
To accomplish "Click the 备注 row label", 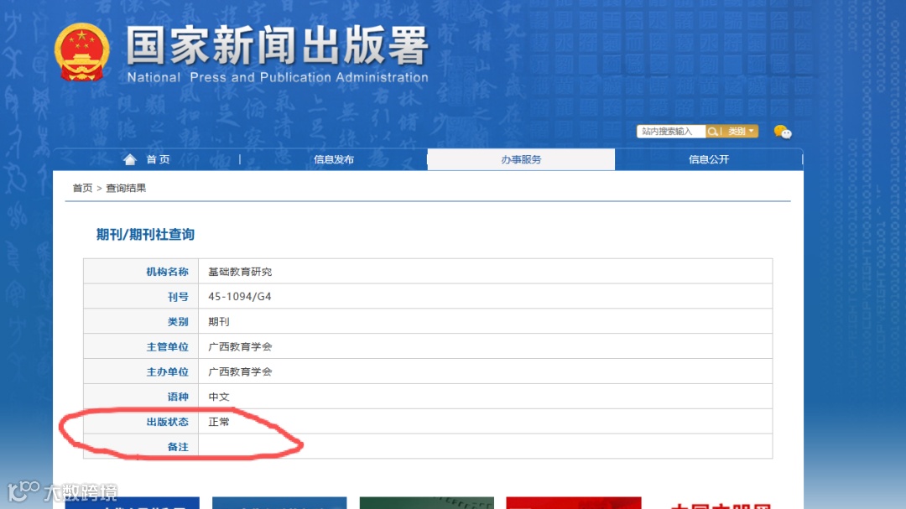I will pyautogui.click(x=177, y=447).
